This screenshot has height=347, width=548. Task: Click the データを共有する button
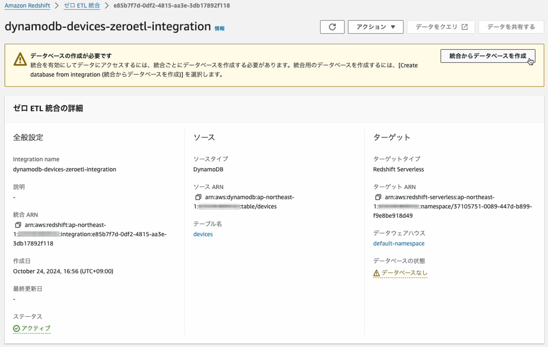pos(511,27)
